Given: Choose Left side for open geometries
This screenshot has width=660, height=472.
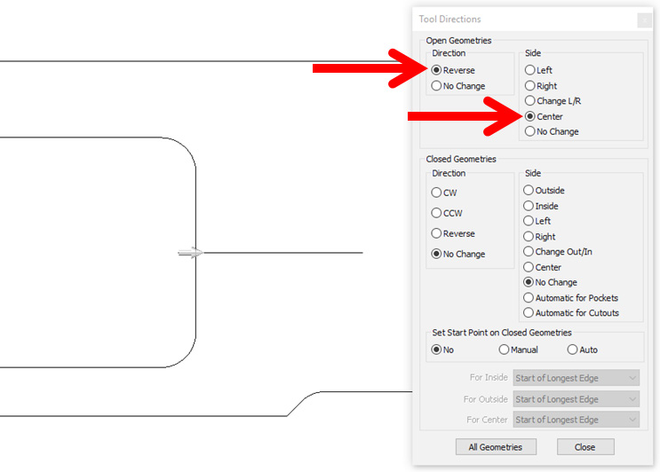Looking at the screenshot, I should tap(530, 70).
